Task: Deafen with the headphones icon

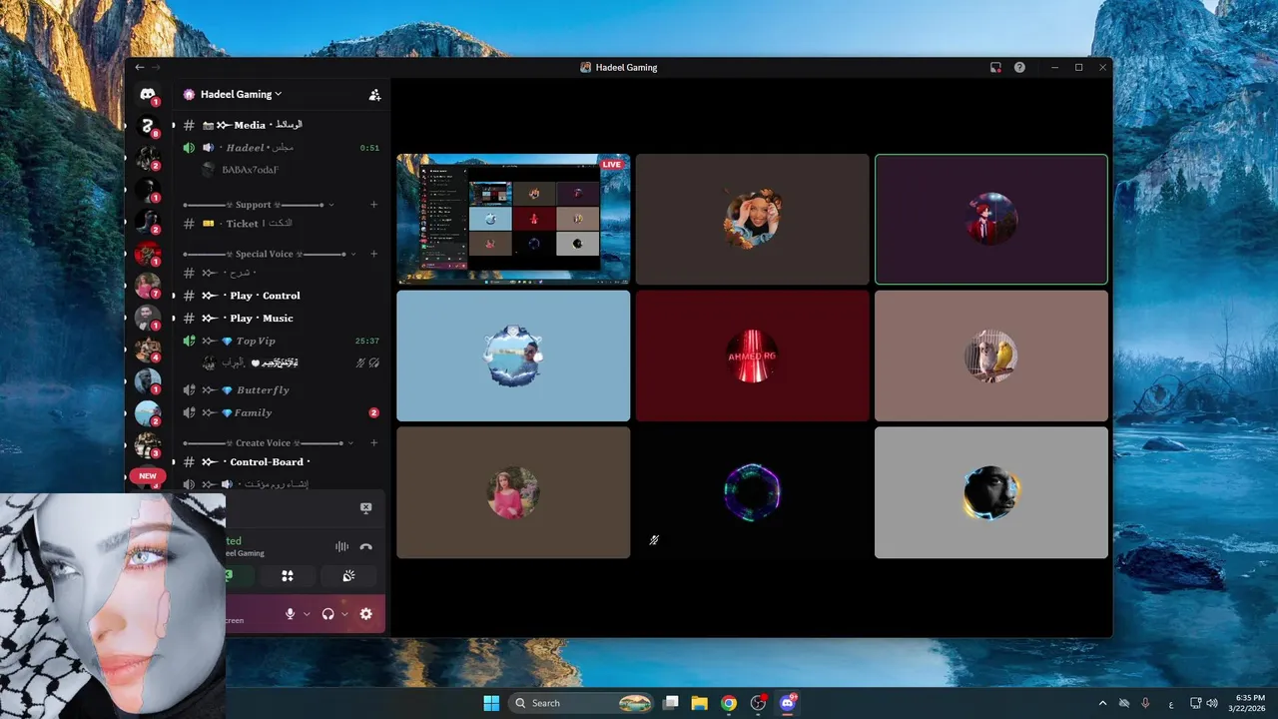Action: (x=327, y=614)
